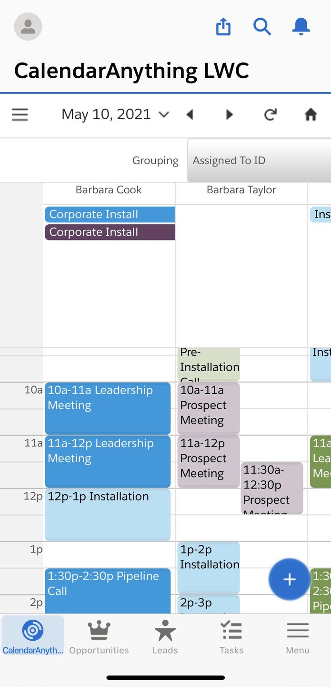
Task: Open the share icon in header
Action: [223, 27]
